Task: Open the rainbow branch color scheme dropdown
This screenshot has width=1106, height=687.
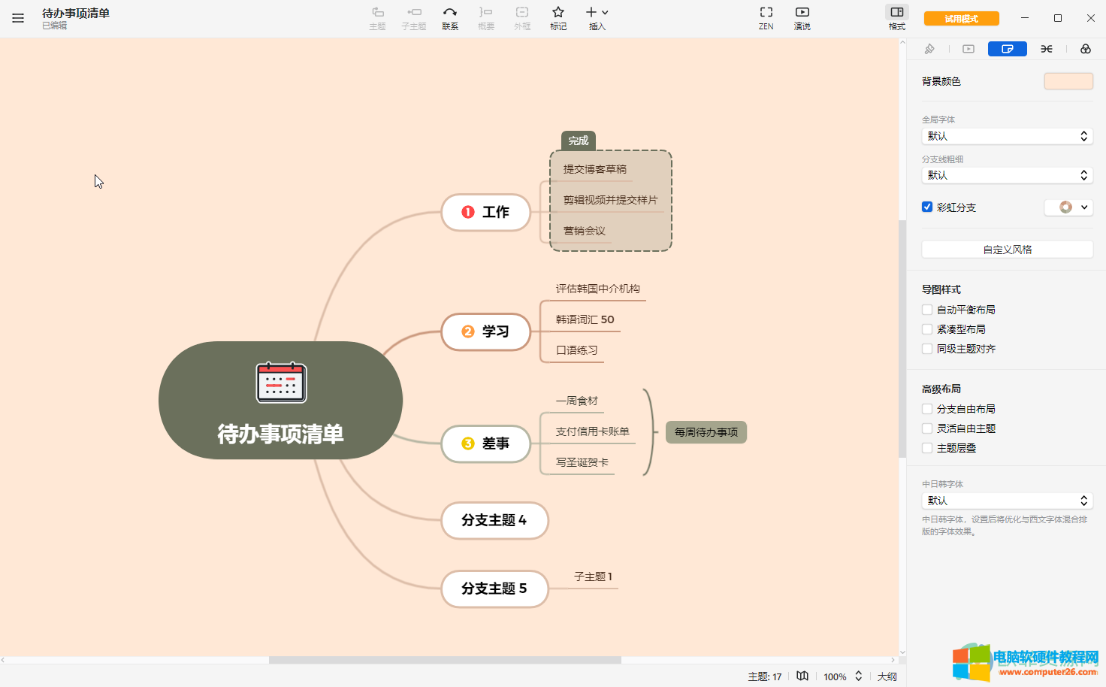Action: (1068, 207)
